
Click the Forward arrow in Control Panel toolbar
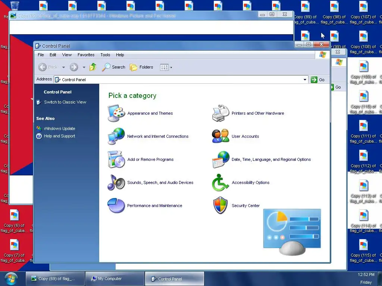point(74,67)
